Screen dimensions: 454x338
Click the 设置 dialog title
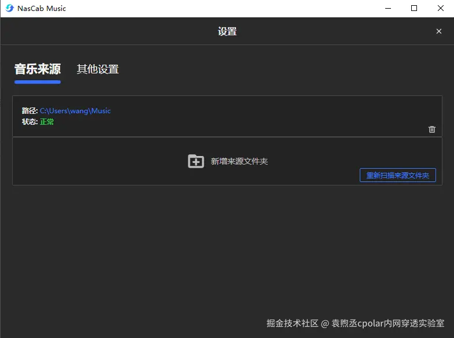tap(227, 31)
